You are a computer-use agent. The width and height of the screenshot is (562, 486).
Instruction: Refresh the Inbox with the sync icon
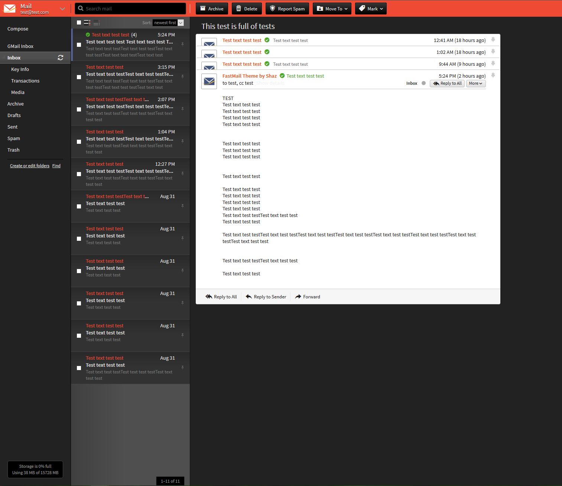(60, 58)
